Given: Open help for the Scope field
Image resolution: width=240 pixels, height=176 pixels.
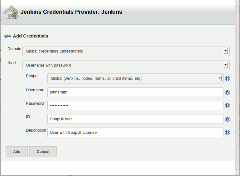Looking at the screenshot, I should click(228, 78).
